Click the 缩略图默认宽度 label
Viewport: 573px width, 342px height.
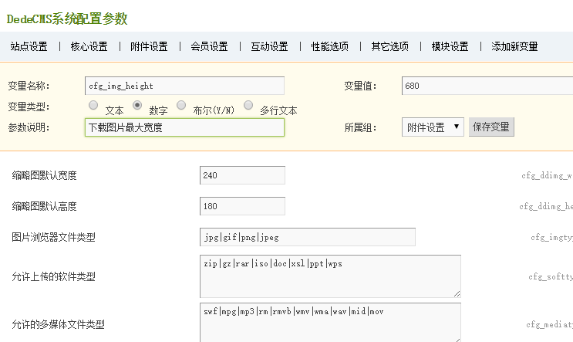tap(44, 175)
